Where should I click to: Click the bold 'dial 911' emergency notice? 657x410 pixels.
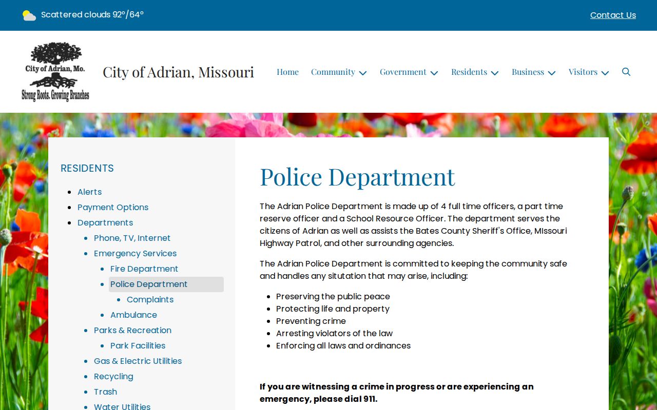(x=396, y=393)
